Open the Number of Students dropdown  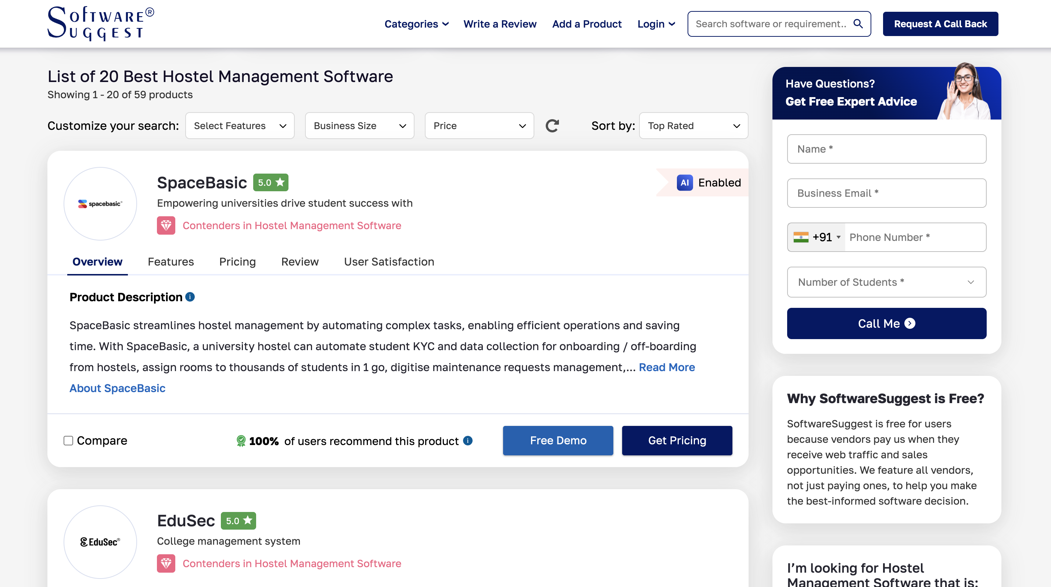tap(887, 282)
